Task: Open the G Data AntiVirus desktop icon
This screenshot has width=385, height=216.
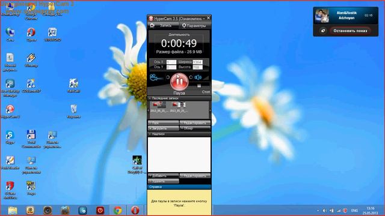Action: tap(10, 190)
